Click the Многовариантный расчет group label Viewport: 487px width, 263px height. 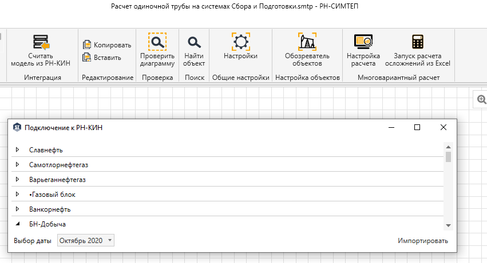398,78
